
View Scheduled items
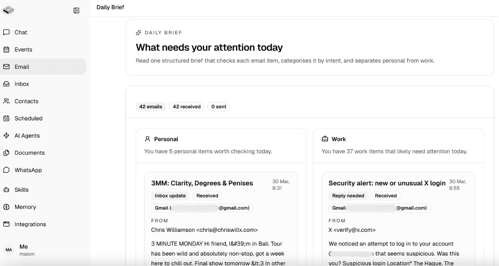pos(28,119)
